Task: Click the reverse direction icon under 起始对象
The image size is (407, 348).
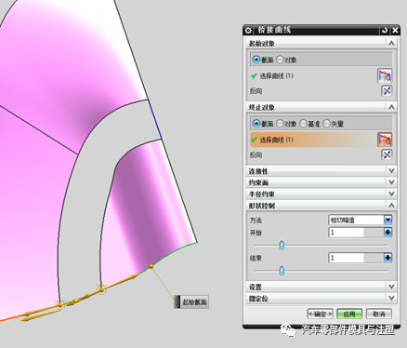Action: 387,91
